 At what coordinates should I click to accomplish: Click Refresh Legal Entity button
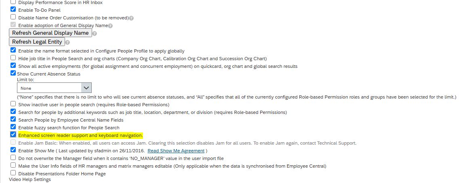coord(37,42)
